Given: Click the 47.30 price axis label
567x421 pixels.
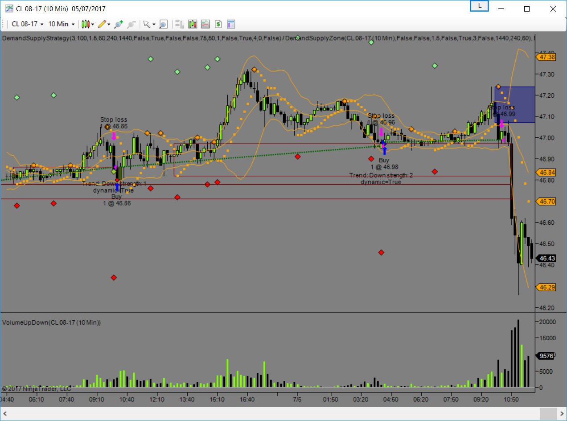Looking at the screenshot, I should (x=546, y=74).
